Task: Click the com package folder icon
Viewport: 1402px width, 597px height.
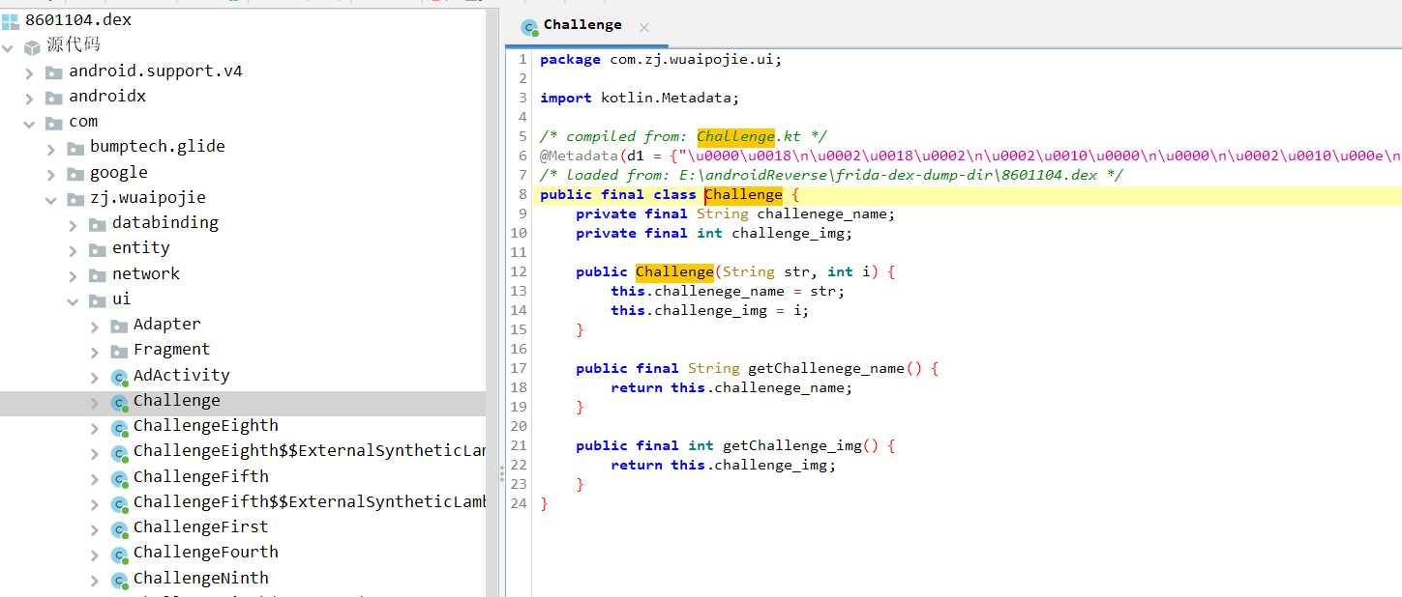Action: tap(54, 123)
